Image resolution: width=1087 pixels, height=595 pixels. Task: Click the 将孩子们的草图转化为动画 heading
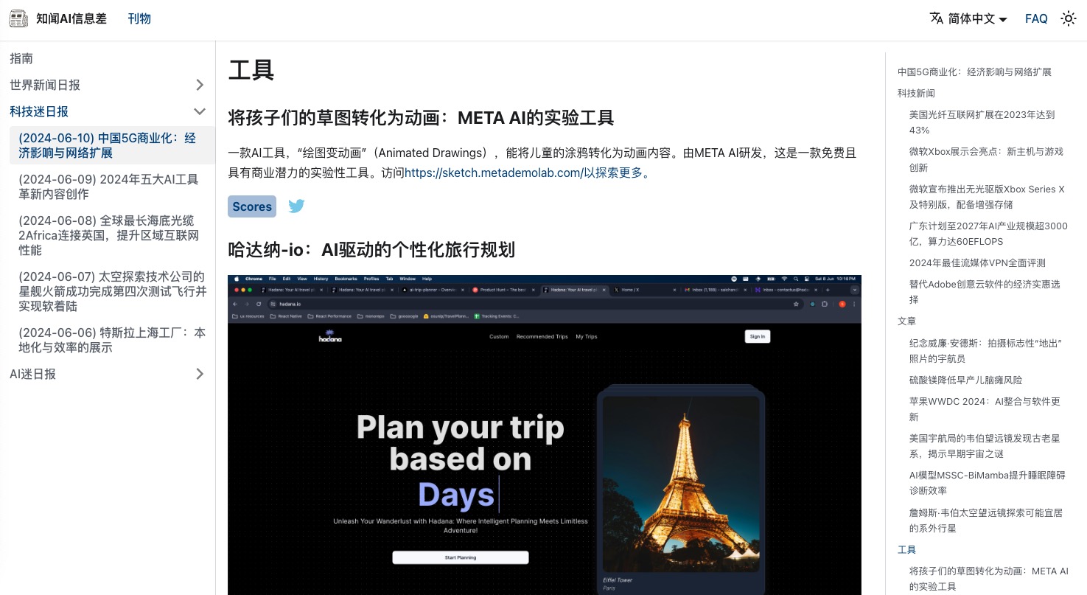tap(421, 118)
